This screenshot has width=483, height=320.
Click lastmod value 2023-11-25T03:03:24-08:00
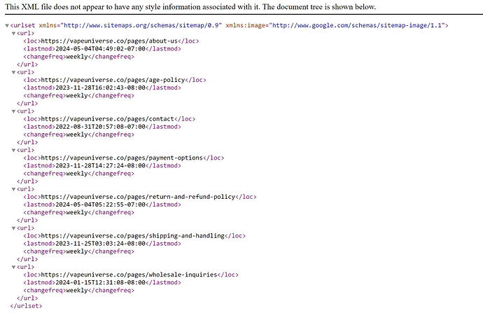100,244
